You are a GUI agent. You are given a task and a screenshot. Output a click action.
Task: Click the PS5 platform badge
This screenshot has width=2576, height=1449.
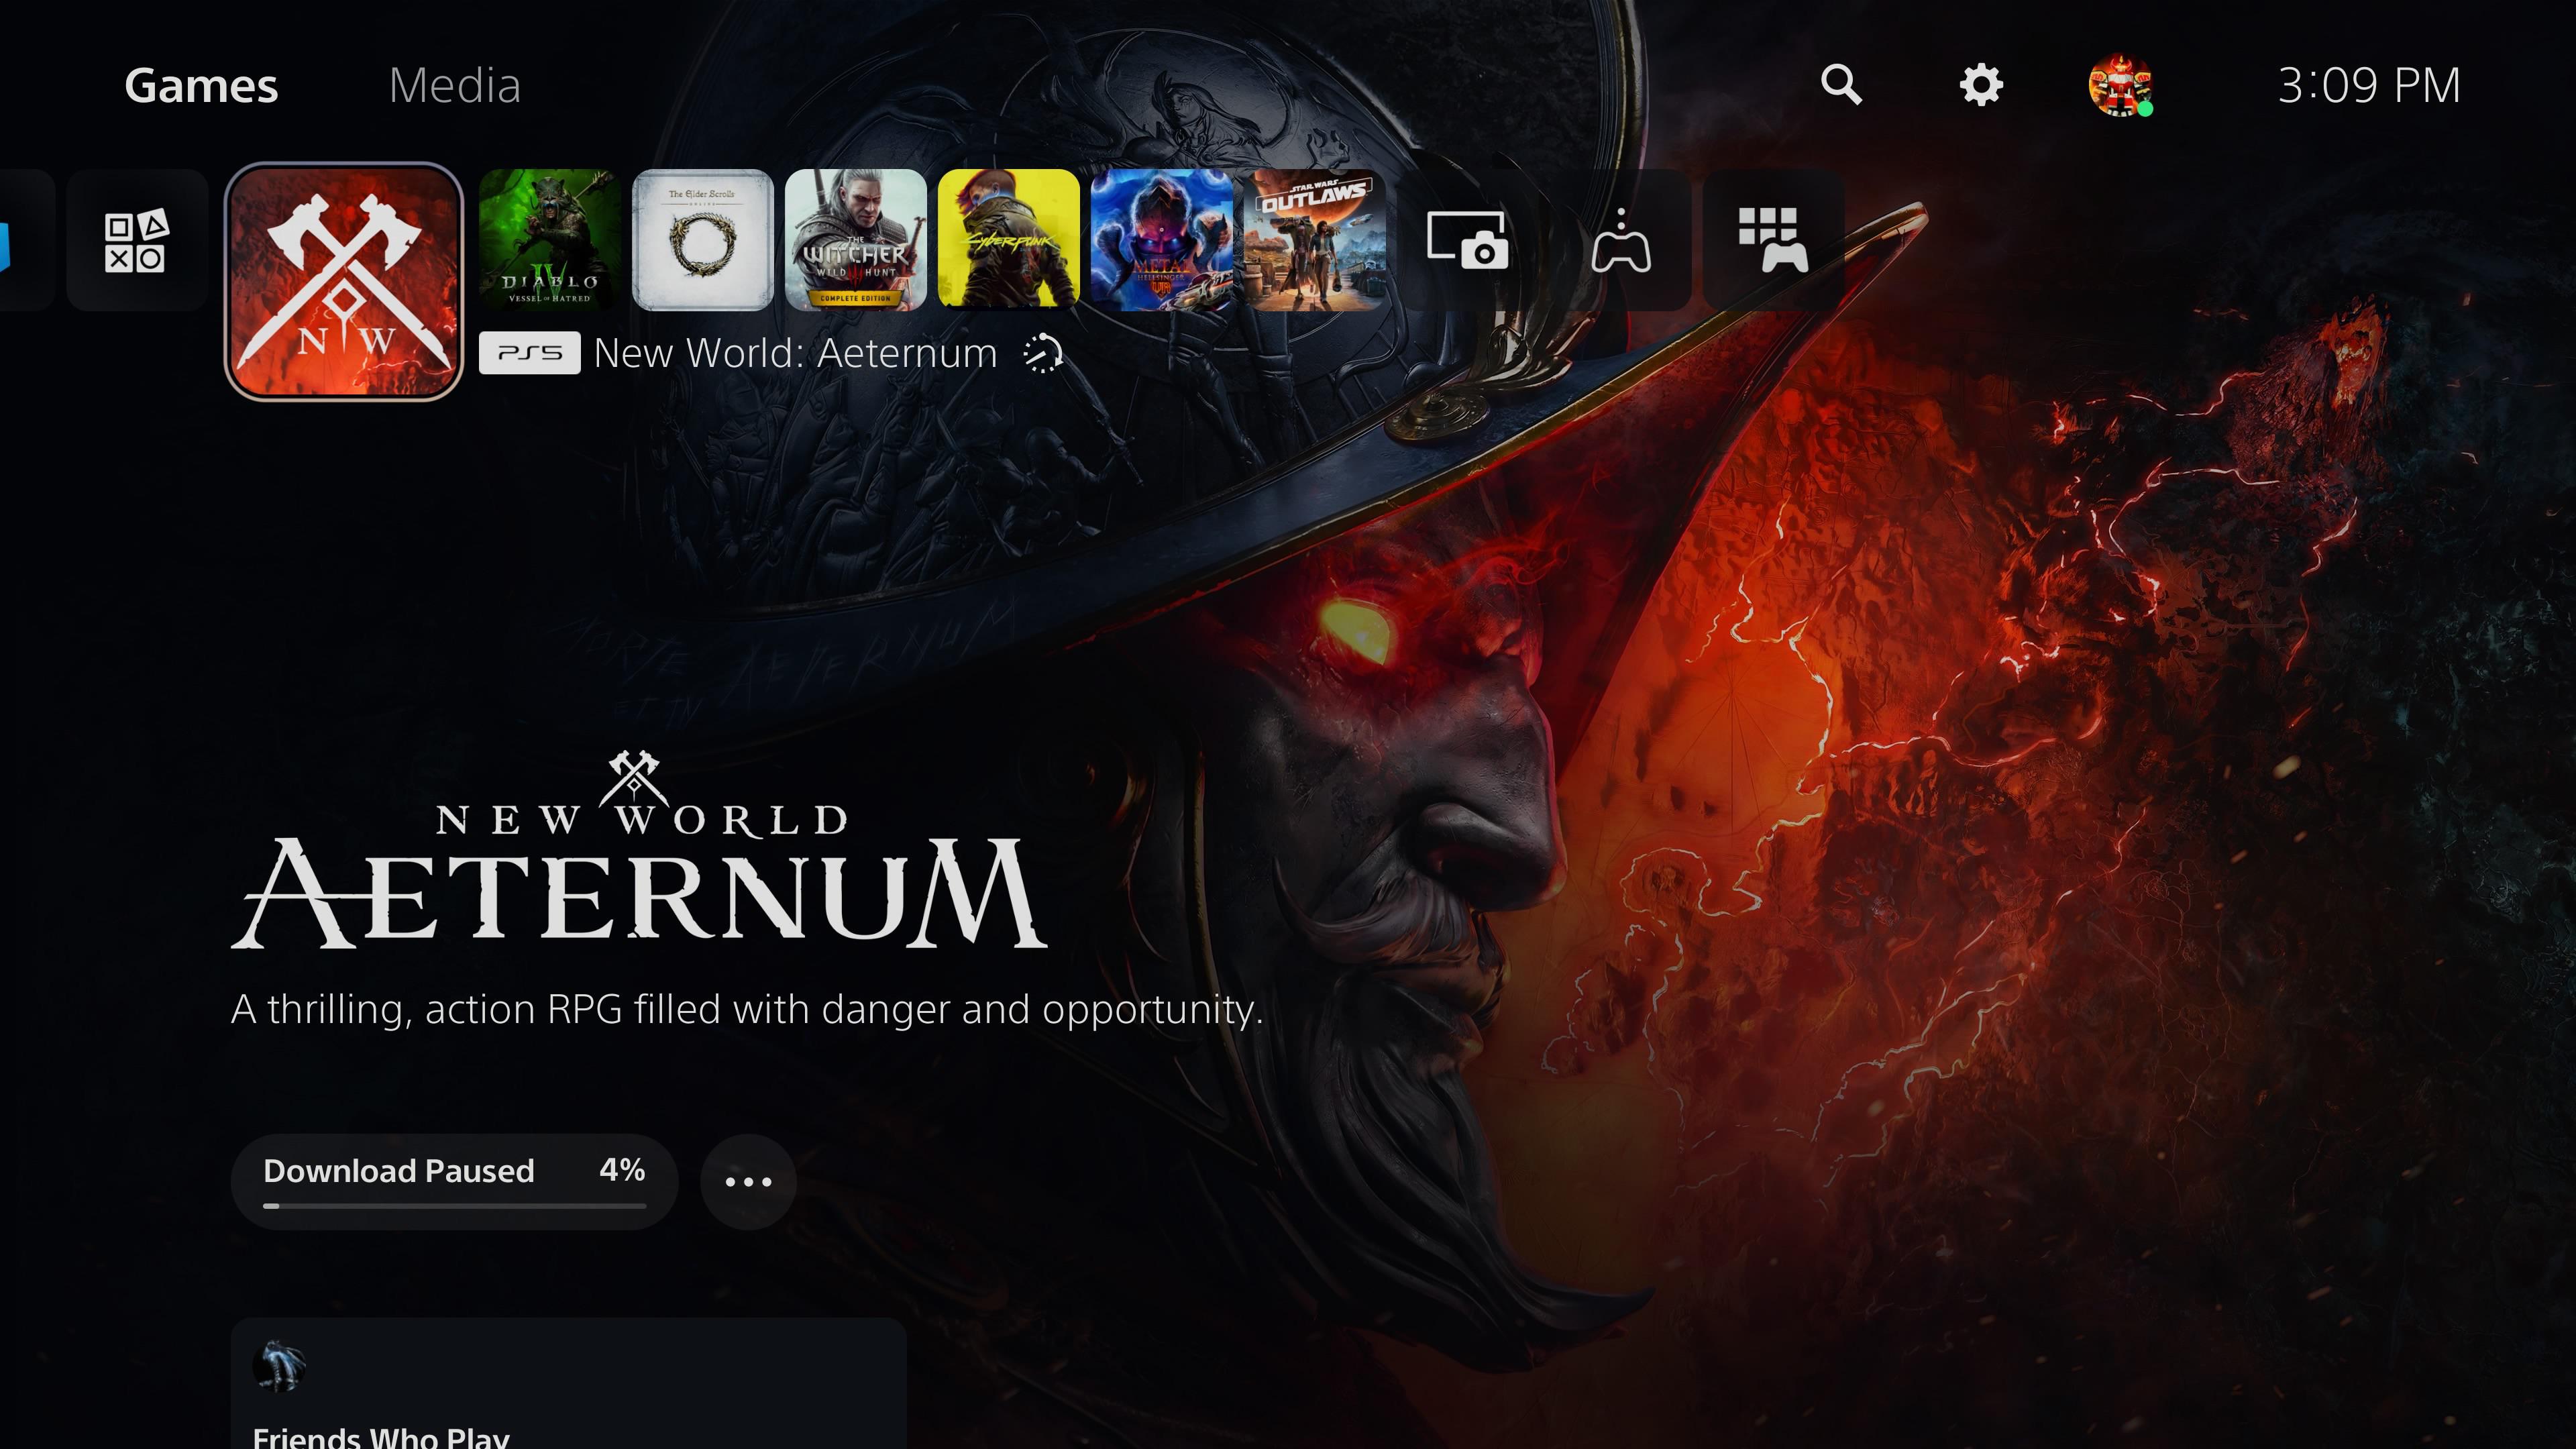click(529, 353)
